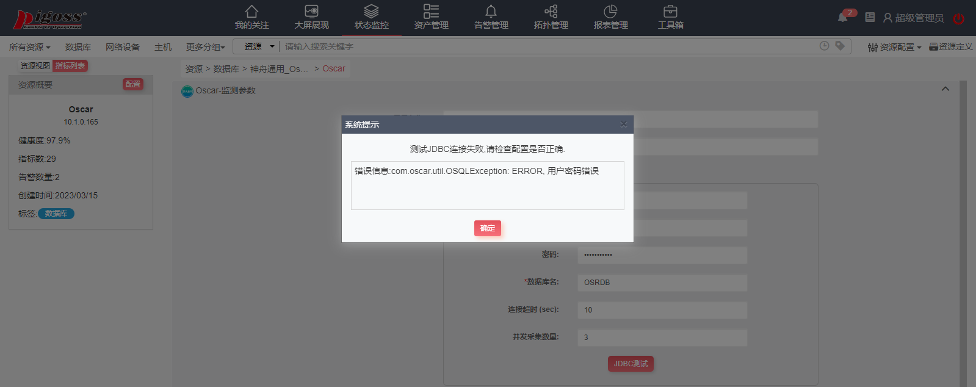Open 资源定义 resource definition
The image size is (976, 387).
(950, 46)
